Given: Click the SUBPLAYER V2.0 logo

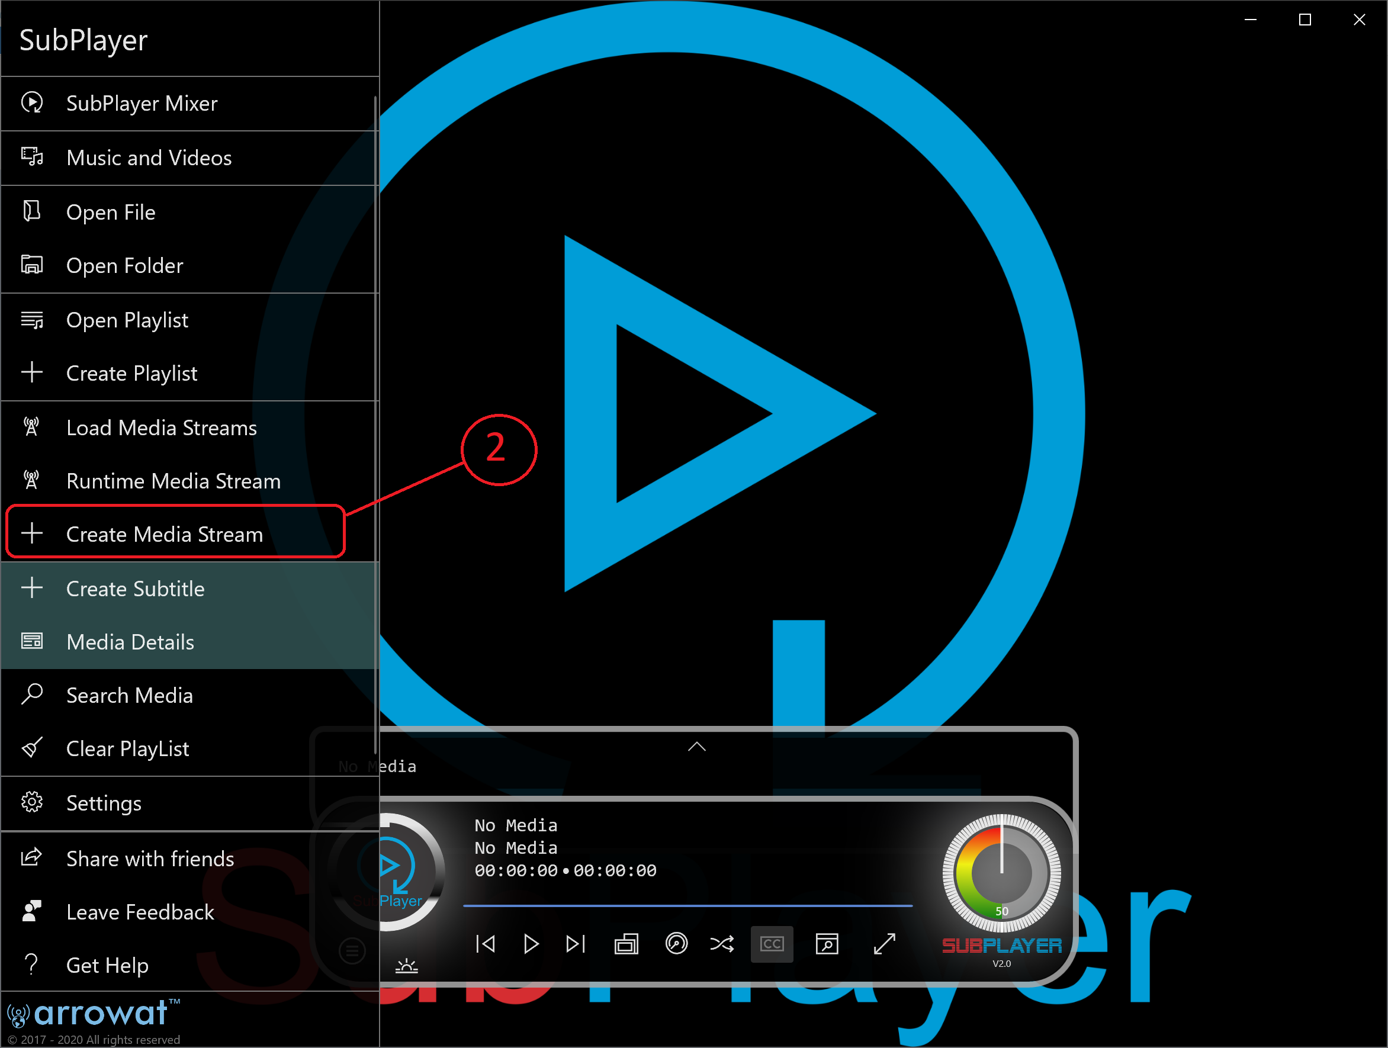Looking at the screenshot, I should [1001, 952].
